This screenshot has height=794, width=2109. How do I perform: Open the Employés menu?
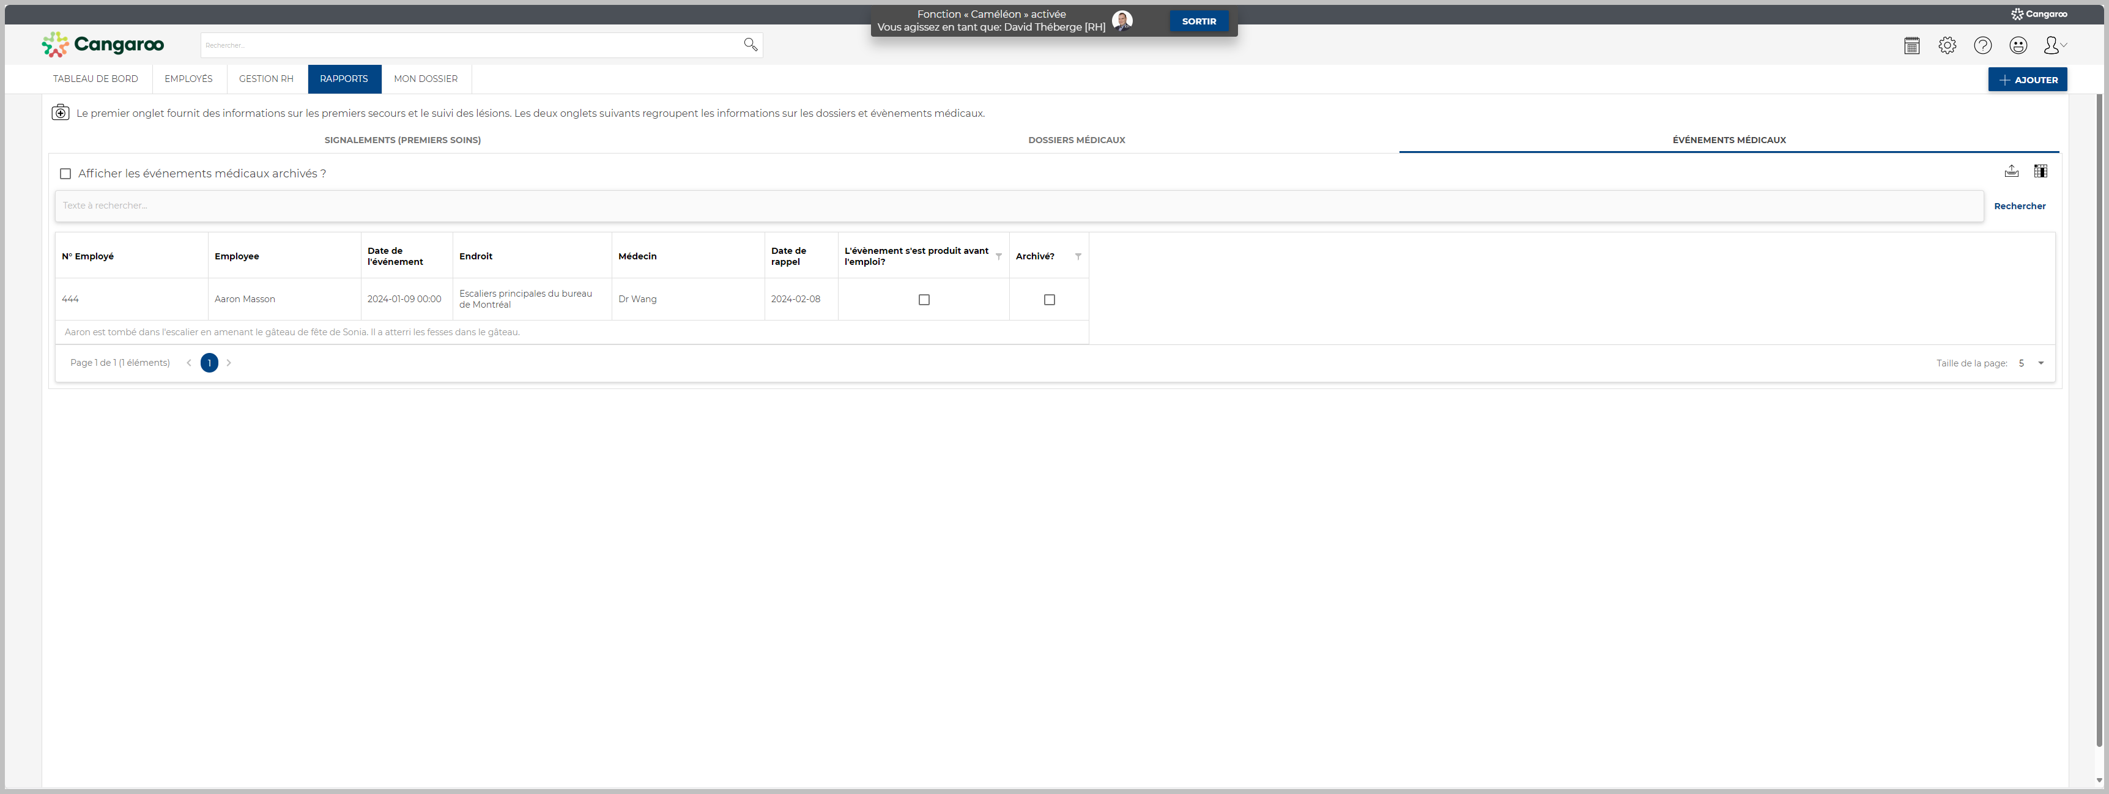(188, 80)
